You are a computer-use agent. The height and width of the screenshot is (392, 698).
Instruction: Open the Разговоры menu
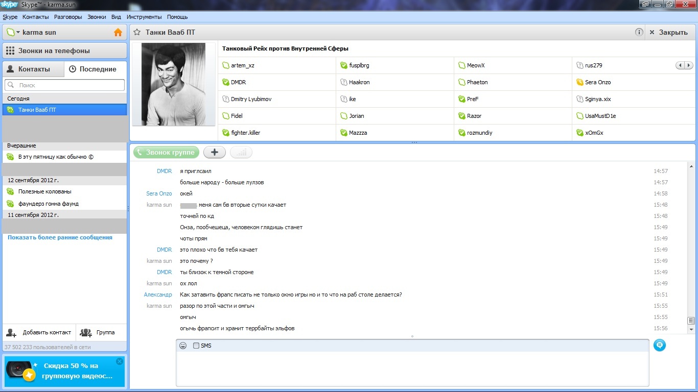[x=68, y=17]
